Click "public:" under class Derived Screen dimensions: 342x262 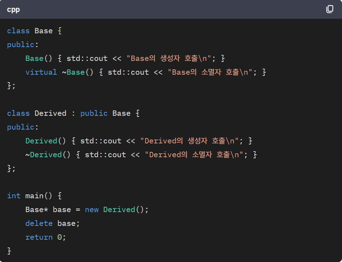point(23,127)
